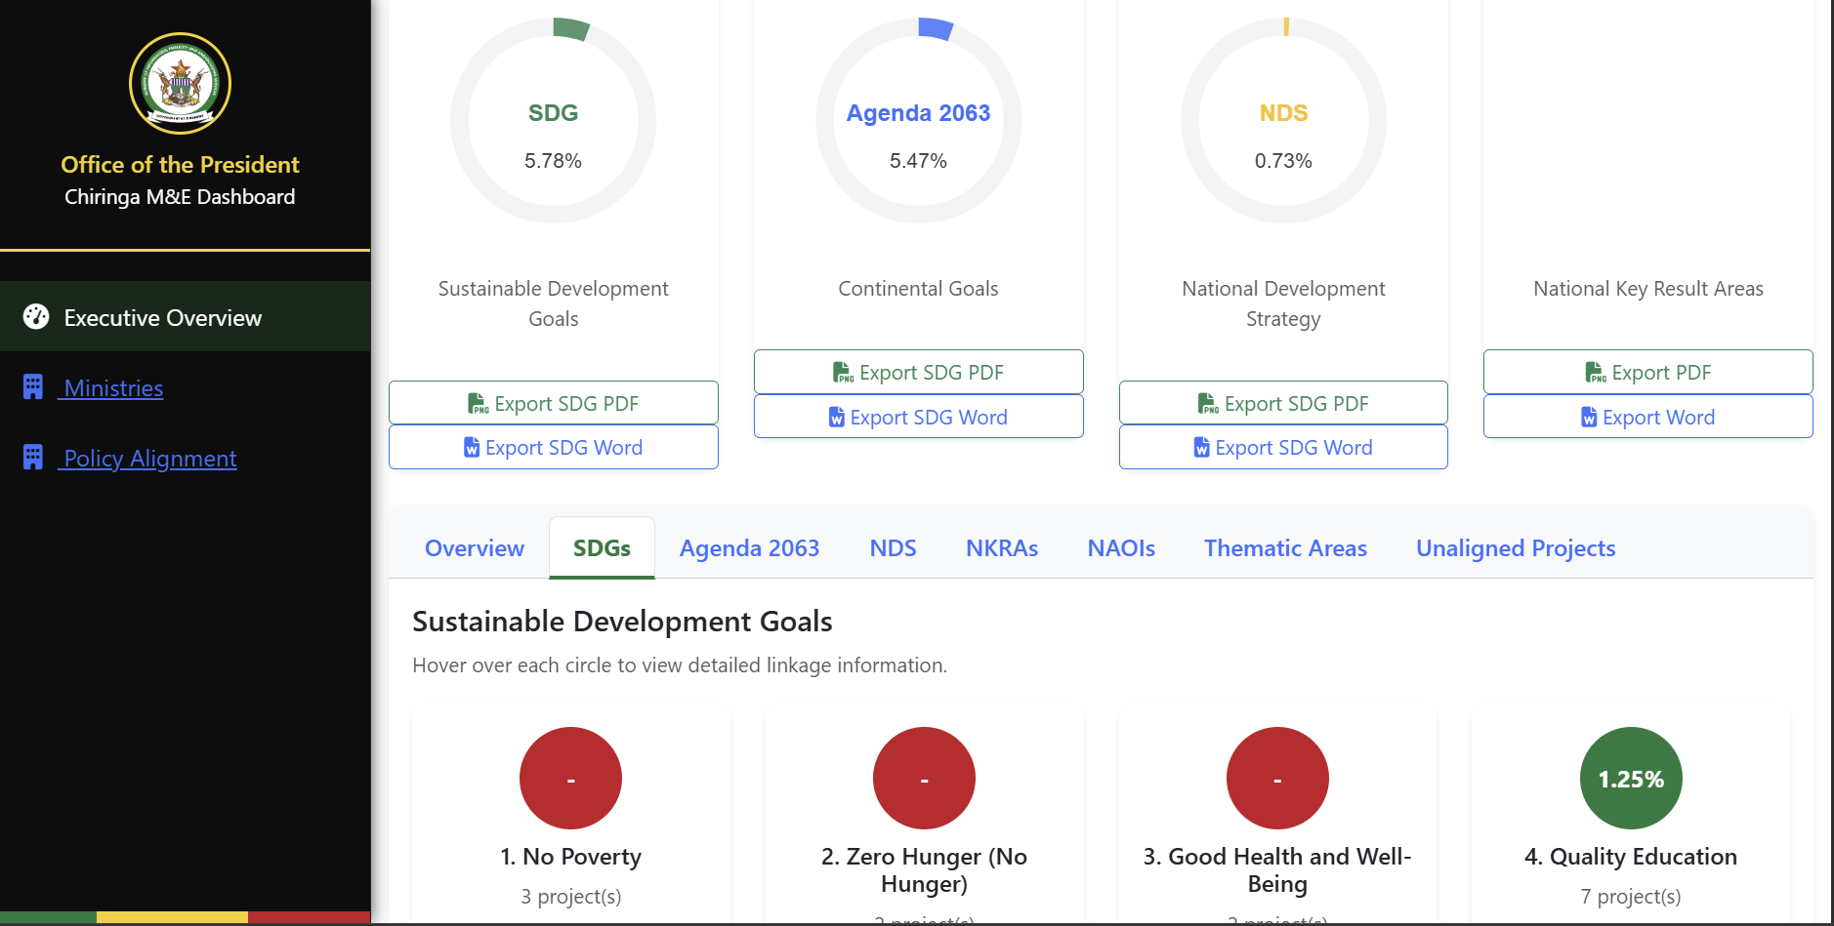This screenshot has width=1834, height=926.
Task: Switch to the Agenda 2063 tab
Action: pos(749,547)
